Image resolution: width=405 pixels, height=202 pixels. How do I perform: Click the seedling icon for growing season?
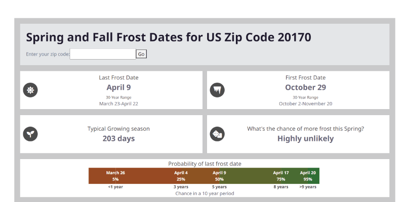tap(30, 134)
